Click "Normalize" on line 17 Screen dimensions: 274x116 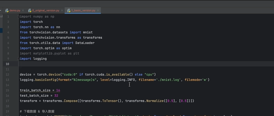pyautogui.click(x=155, y=101)
